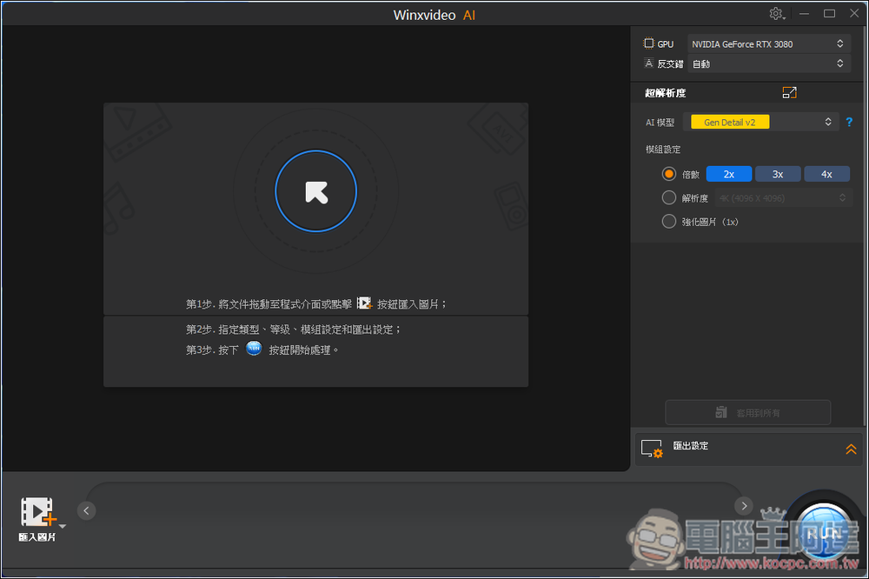Go to next item with right arrow

pyautogui.click(x=744, y=505)
